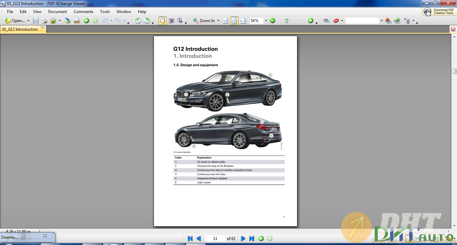The width and height of the screenshot is (457, 245).
Task: Jump to last page of document
Action: 252,238
